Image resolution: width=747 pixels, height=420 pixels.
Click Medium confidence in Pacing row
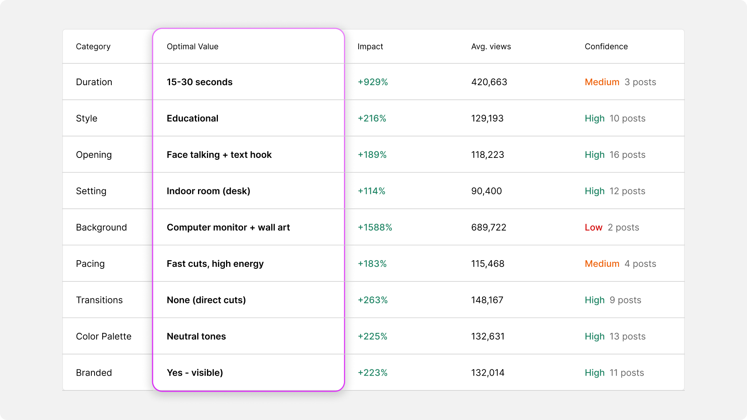coord(601,264)
